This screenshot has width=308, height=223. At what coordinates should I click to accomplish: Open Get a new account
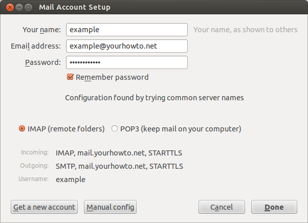[44, 207]
